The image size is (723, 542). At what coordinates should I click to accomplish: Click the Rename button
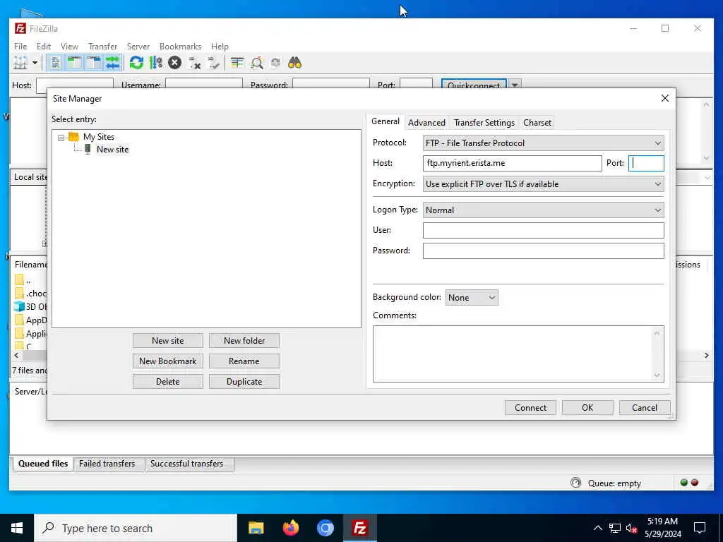pos(244,361)
